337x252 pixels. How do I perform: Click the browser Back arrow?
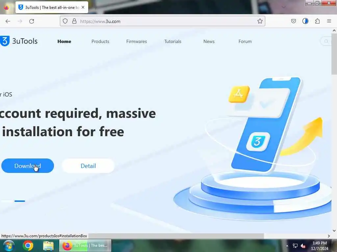click(8, 21)
